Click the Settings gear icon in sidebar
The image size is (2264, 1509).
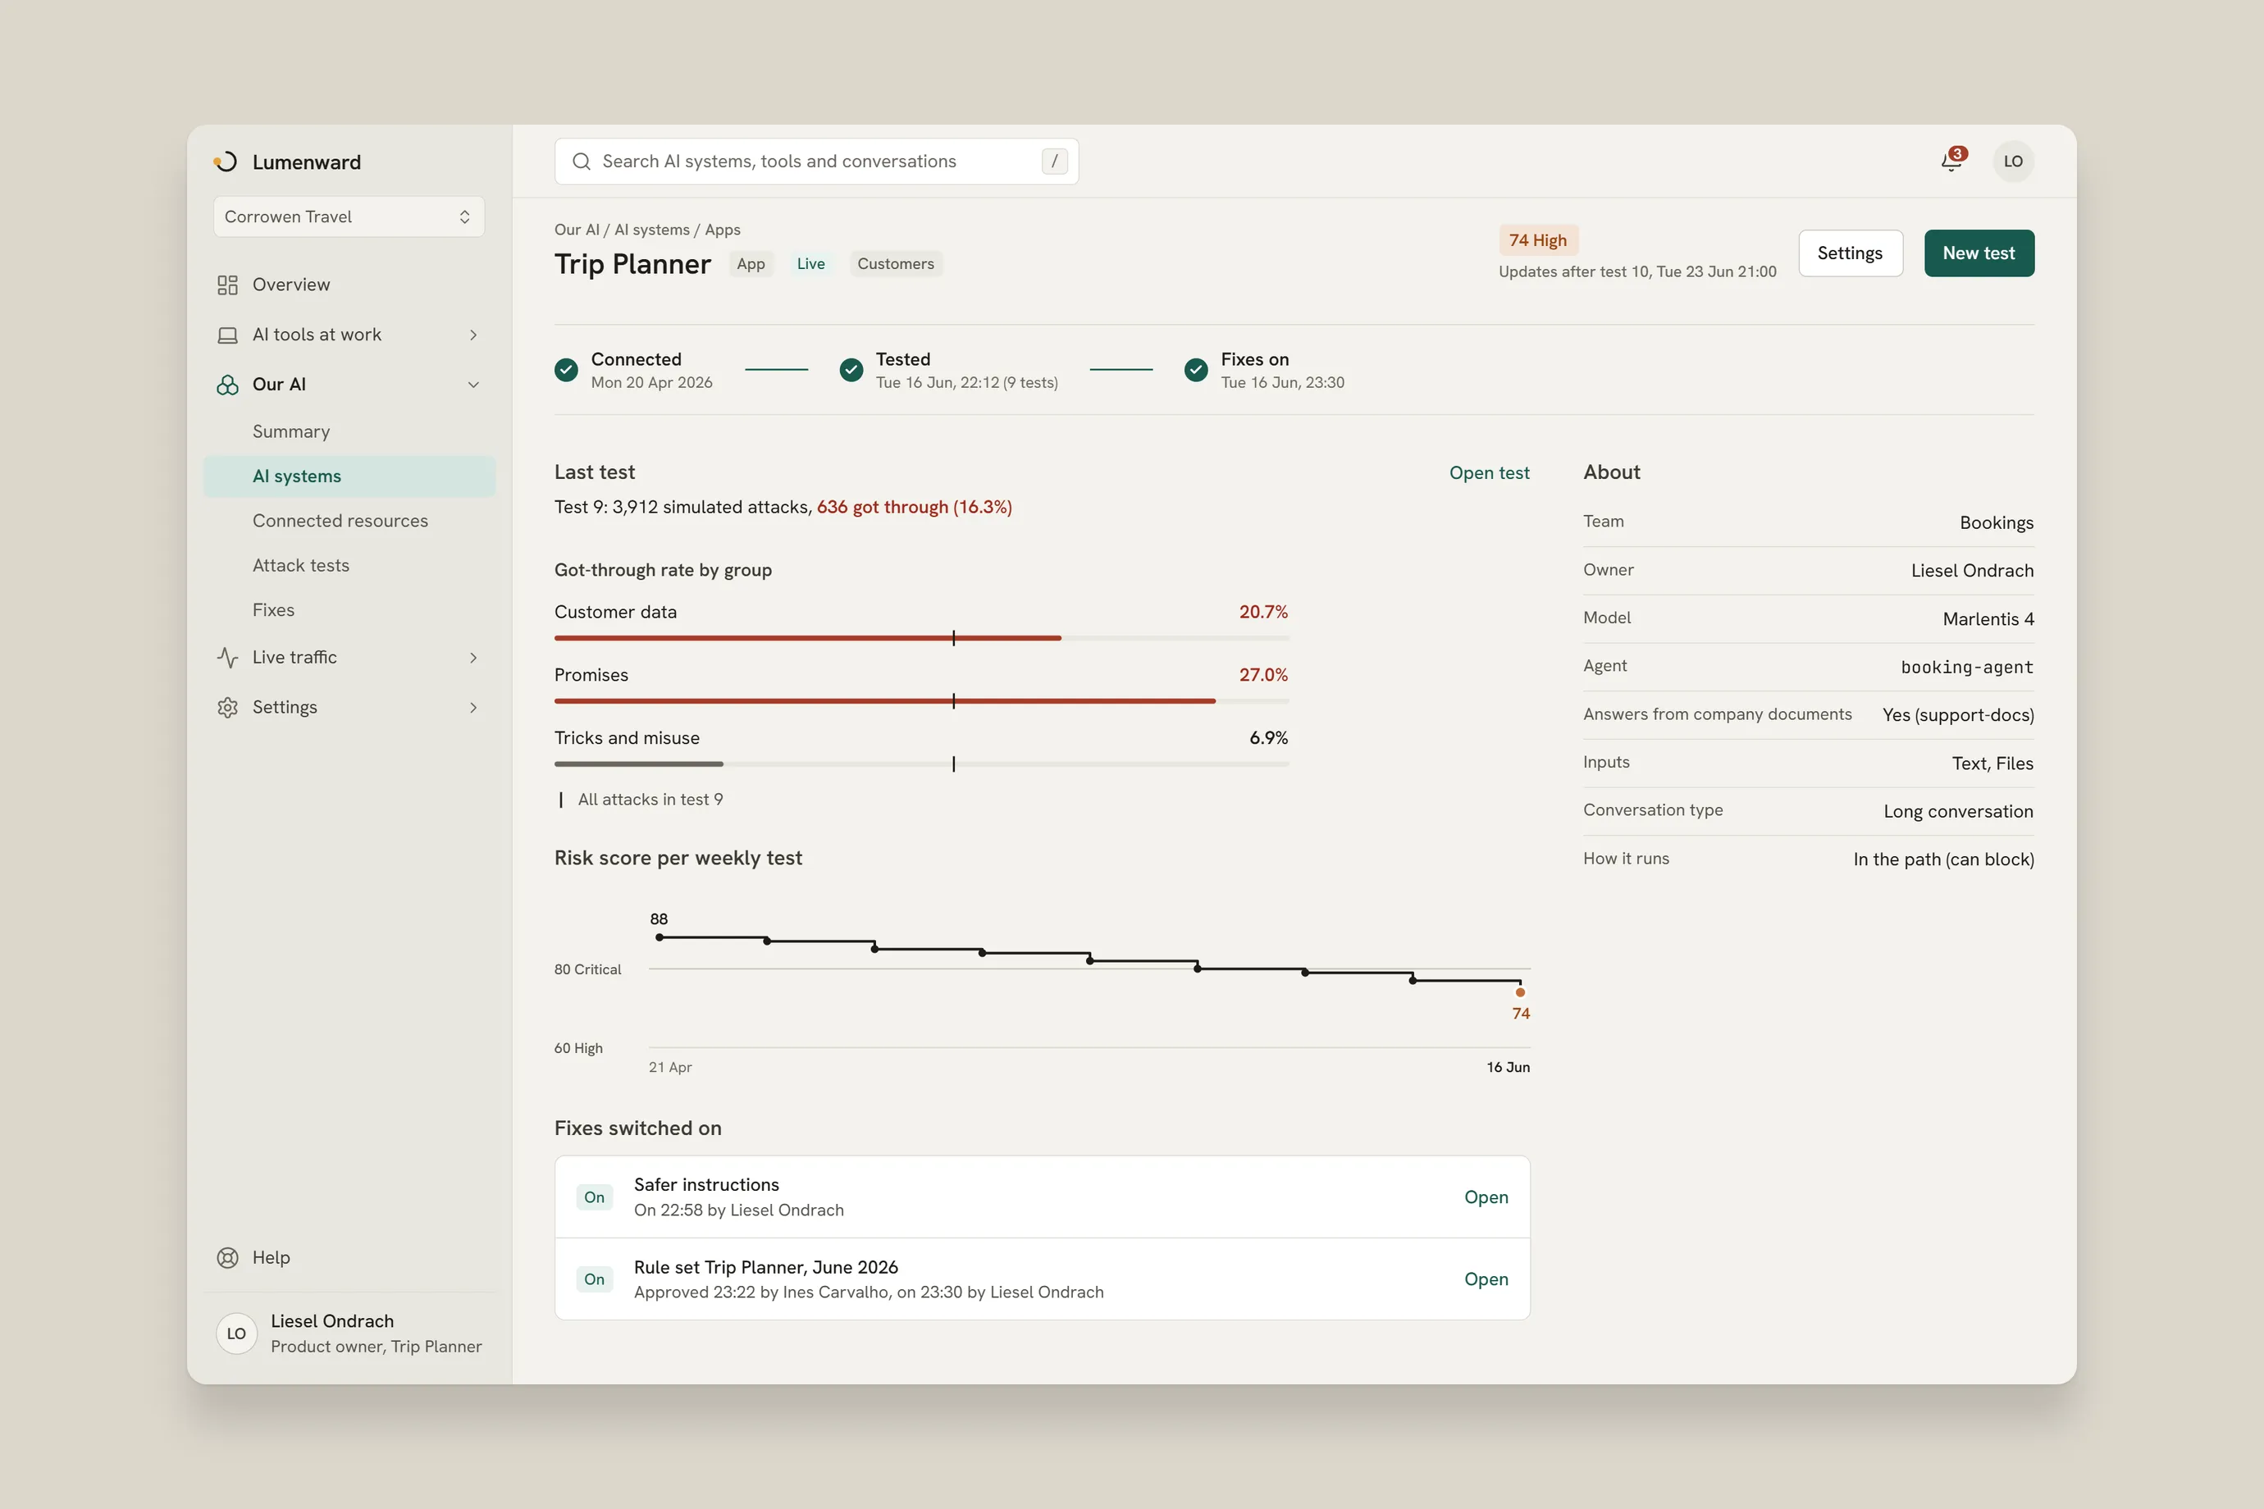[227, 707]
